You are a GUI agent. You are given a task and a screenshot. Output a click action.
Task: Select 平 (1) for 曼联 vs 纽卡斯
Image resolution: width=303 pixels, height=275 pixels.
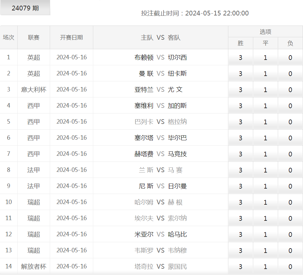[x=265, y=73]
